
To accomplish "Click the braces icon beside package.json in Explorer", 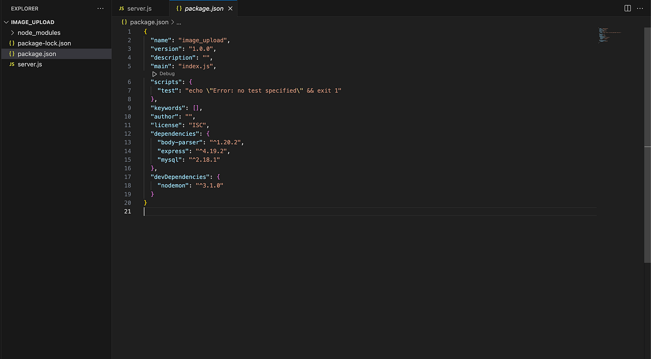I will (x=12, y=54).
